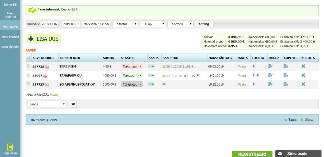Image resolution: width=324 pixels, height=157 pixels.
Task: Go to Minu kaubad in sidebar
Action: point(10,37)
